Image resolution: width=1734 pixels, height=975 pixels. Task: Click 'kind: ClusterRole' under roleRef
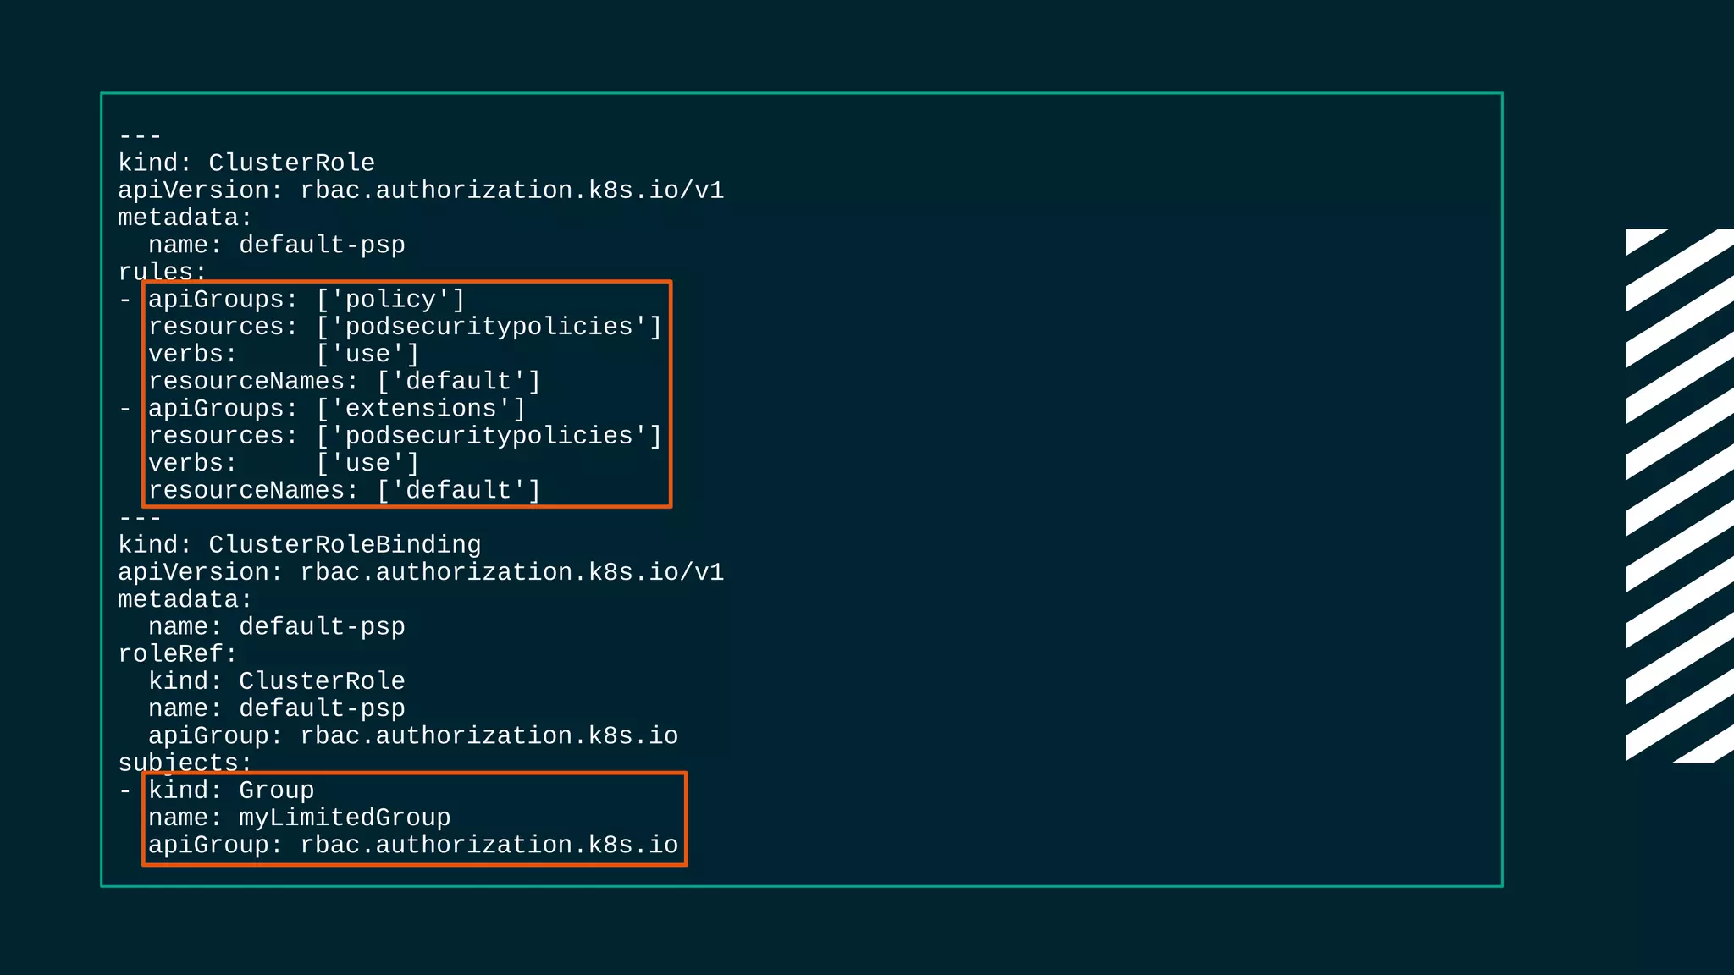tap(277, 681)
